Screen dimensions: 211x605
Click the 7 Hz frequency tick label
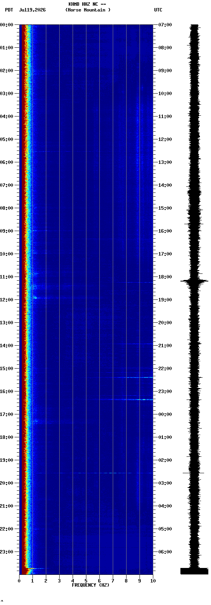click(113, 581)
